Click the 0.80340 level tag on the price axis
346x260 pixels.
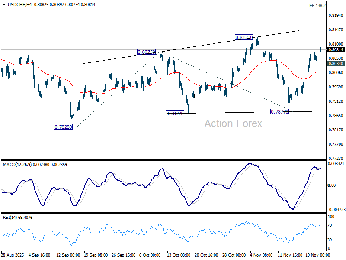(x=336, y=64)
